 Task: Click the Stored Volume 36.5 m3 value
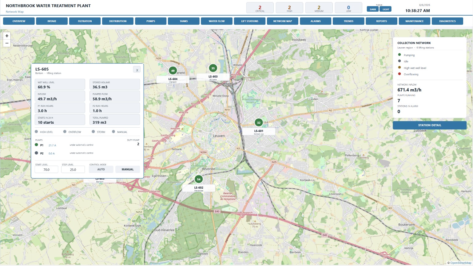(100, 87)
